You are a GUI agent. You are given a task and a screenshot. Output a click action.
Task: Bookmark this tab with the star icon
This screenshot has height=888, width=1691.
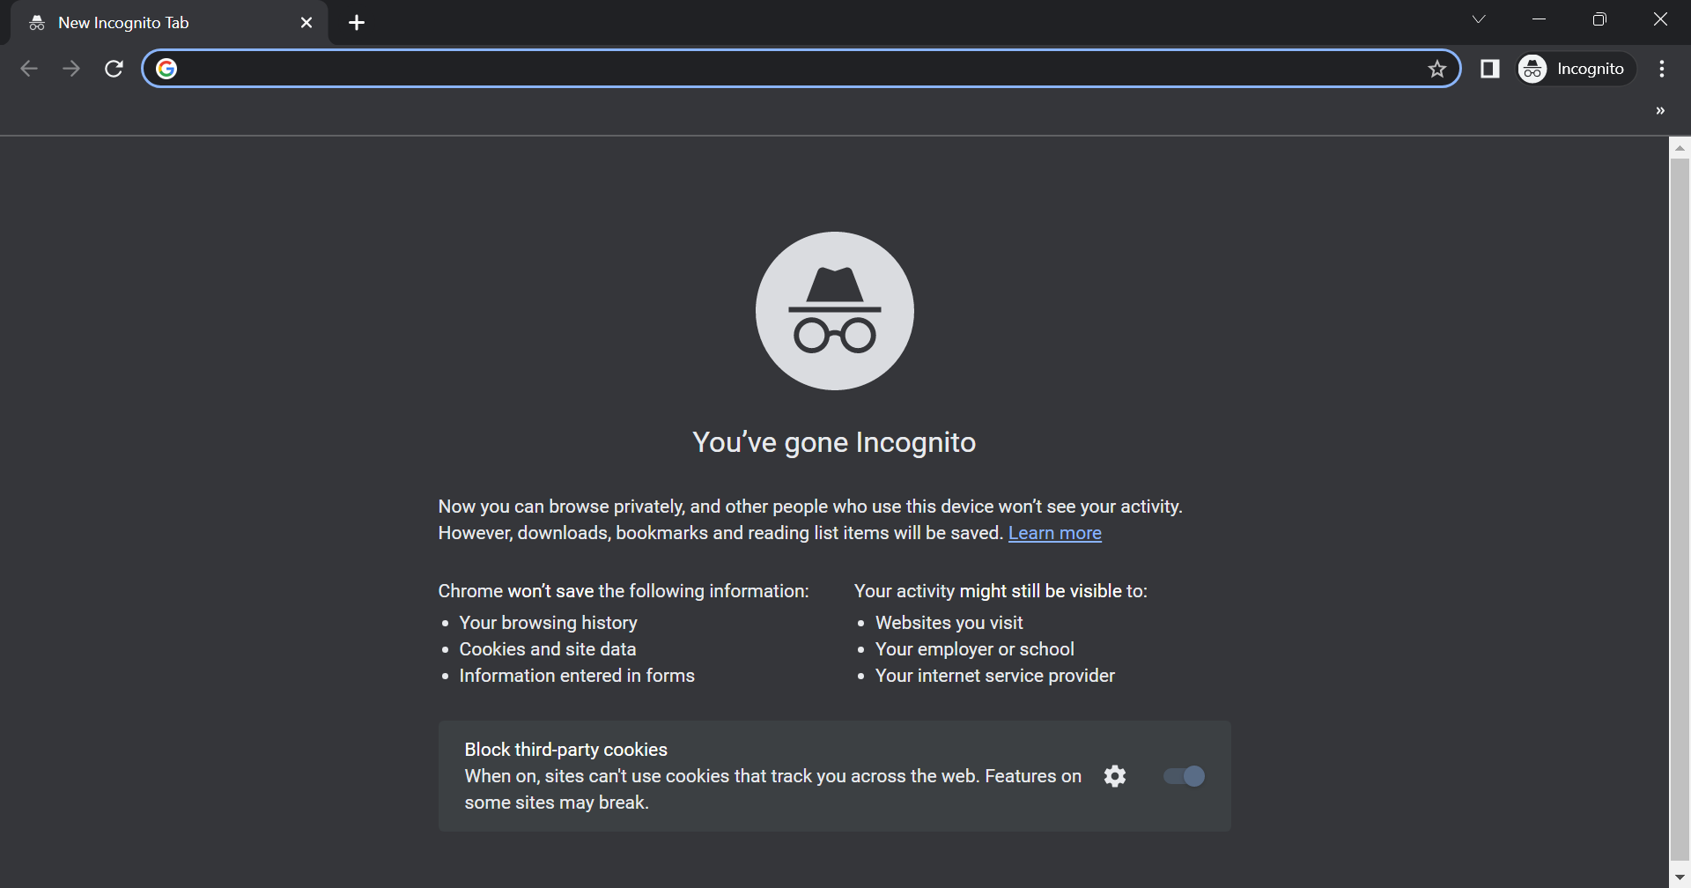(x=1437, y=69)
